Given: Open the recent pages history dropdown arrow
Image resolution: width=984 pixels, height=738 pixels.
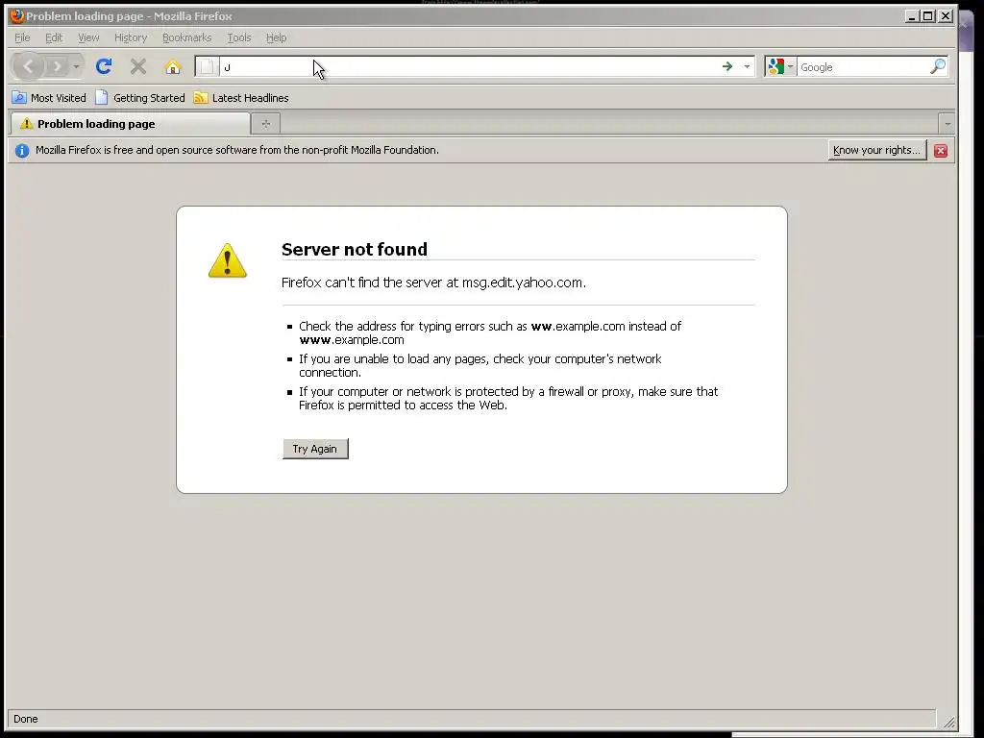Looking at the screenshot, I should (76, 66).
